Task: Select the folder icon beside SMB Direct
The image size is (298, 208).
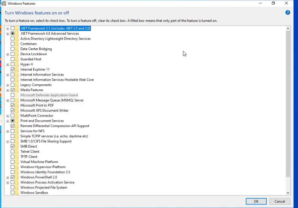Action: pos(17,146)
